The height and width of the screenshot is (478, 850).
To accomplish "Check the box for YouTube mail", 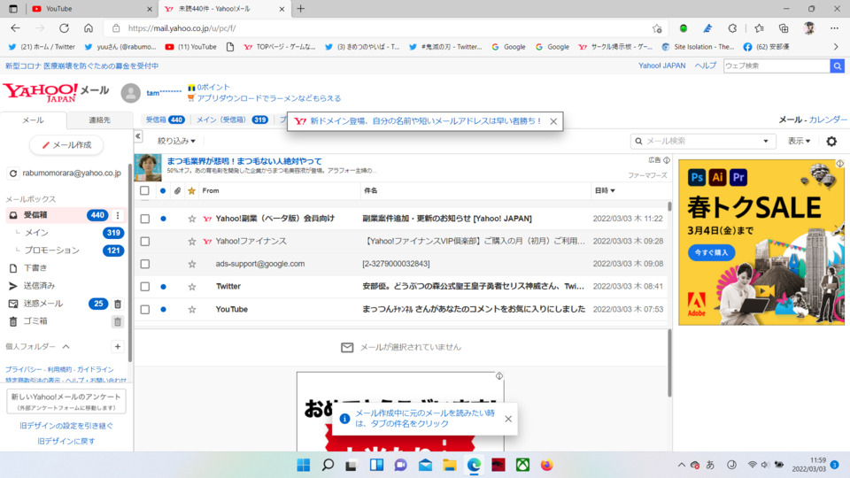I will coord(144,310).
